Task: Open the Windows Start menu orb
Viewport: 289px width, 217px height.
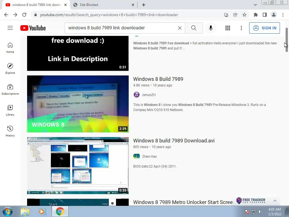Action: tap(8, 211)
